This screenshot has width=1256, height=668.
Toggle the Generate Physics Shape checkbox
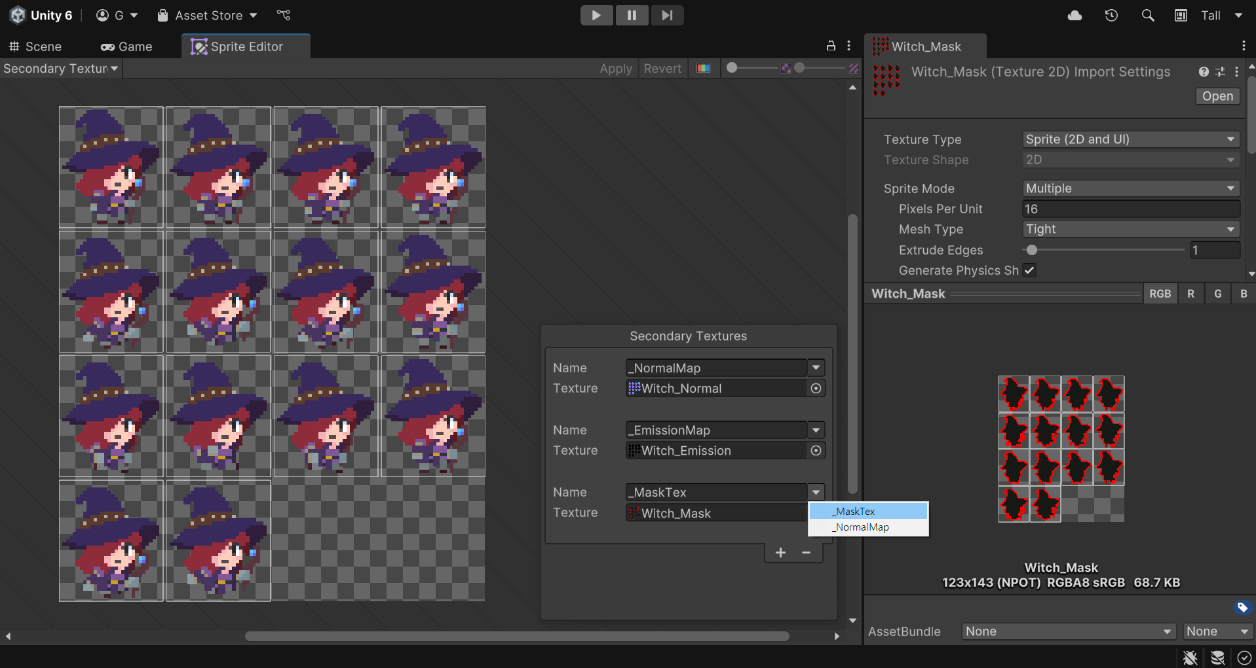1029,270
